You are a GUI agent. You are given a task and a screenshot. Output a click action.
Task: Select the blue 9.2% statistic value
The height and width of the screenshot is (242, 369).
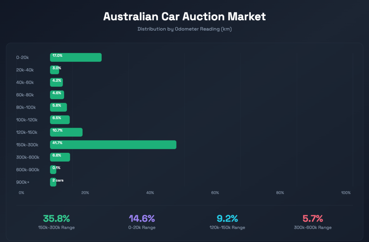click(x=227, y=218)
